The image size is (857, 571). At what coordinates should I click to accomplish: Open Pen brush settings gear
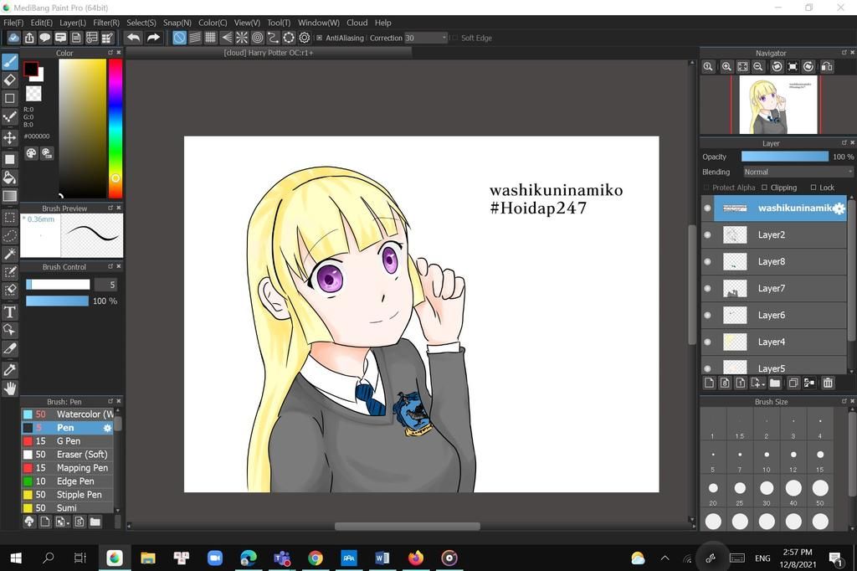point(107,429)
